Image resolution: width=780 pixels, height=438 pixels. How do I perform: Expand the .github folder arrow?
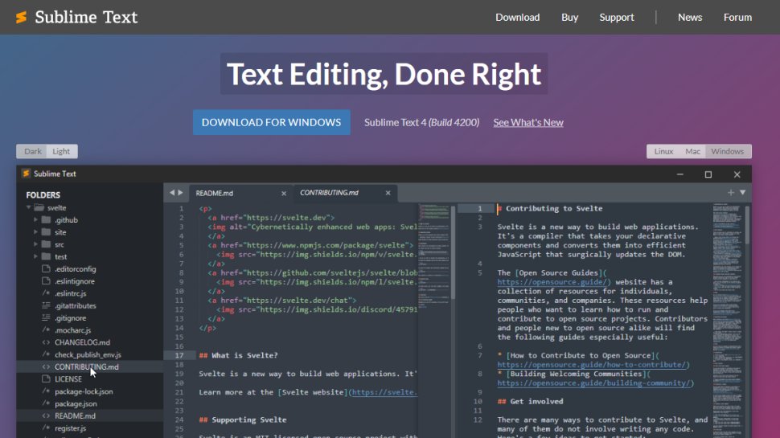tap(35, 219)
